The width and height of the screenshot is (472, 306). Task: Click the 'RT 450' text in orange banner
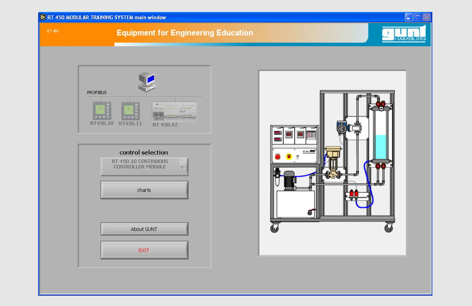pos(53,31)
